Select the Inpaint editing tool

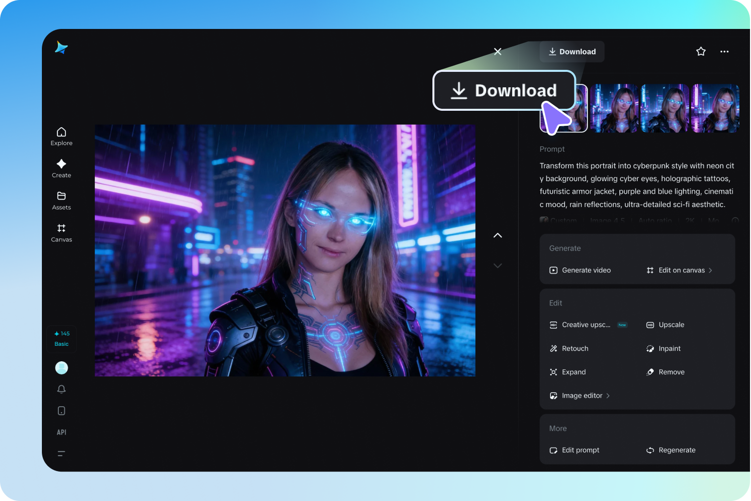pos(669,348)
